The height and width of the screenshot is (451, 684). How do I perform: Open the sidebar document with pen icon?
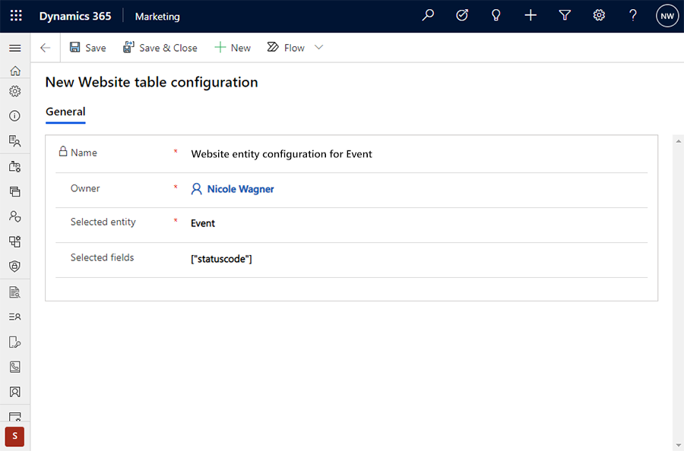[x=15, y=342]
